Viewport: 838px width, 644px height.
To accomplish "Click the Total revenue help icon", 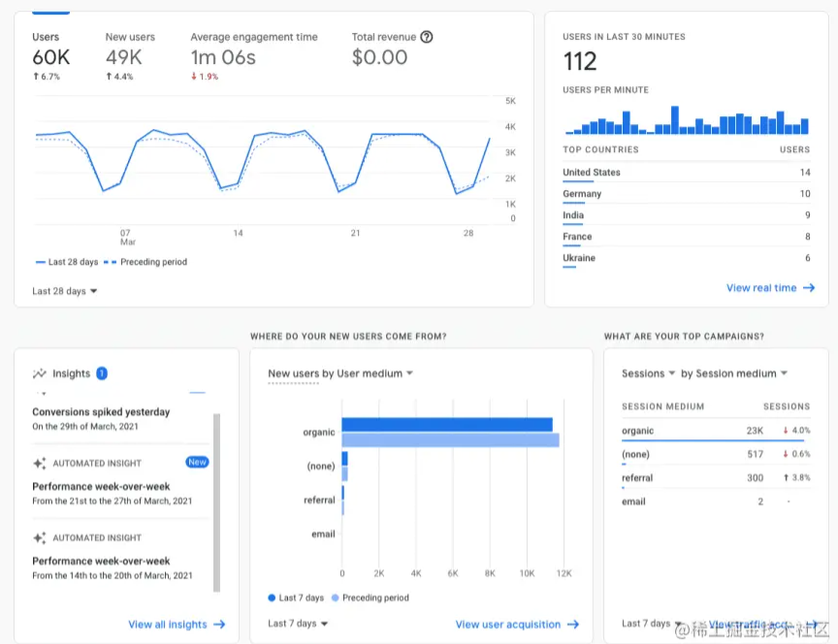I will click(x=427, y=37).
